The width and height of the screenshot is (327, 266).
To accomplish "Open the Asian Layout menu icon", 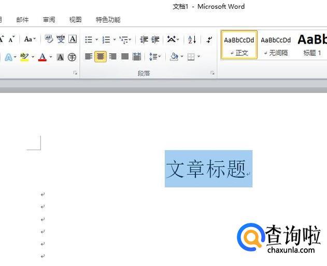I will point(173,39).
